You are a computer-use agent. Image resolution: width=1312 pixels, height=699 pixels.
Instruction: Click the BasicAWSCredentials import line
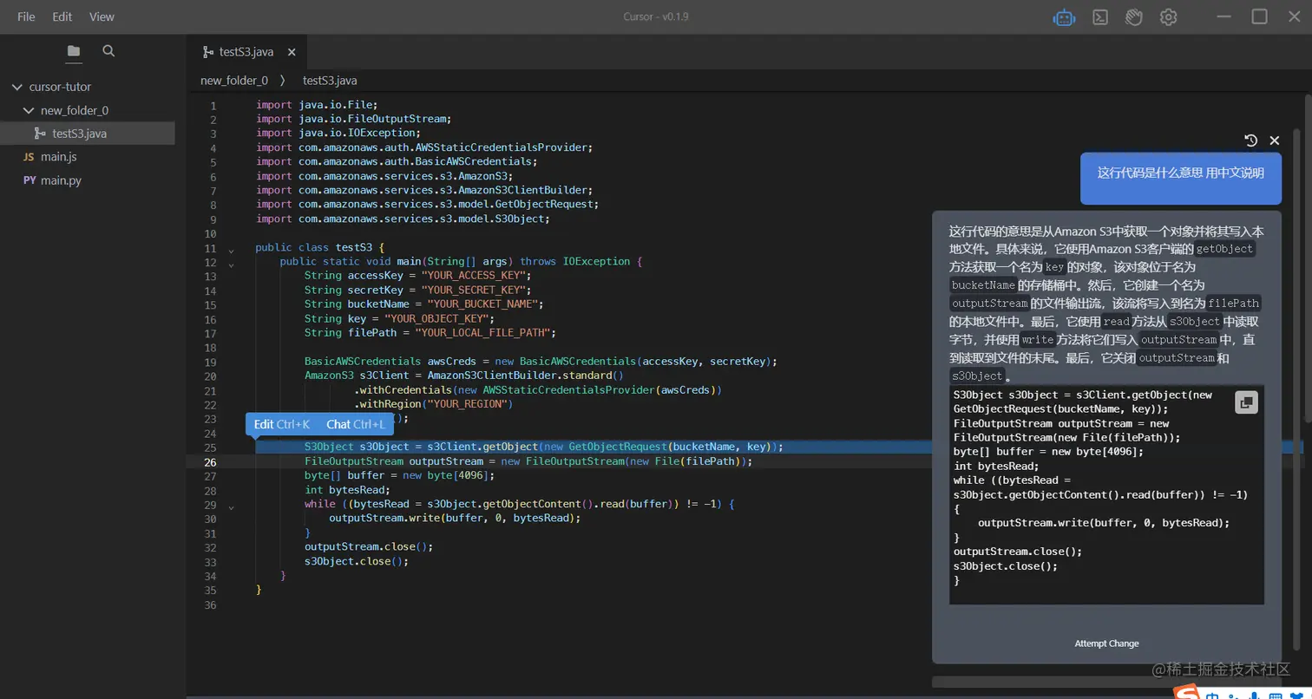[397, 161]
